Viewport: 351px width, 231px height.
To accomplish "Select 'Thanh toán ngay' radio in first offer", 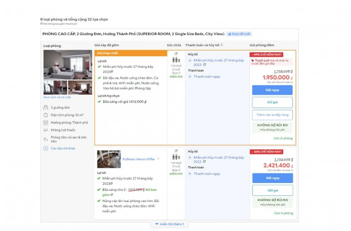I will (x=190, y=76).
